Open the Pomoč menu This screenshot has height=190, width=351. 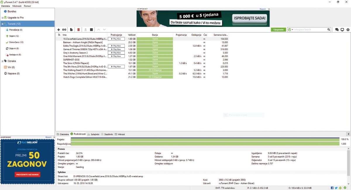click(27, 6)
